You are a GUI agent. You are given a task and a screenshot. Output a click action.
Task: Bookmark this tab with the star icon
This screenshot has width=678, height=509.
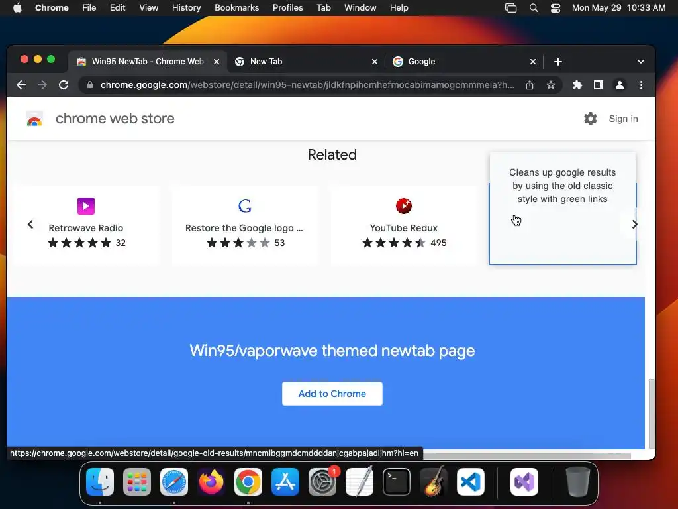[550, 85]
